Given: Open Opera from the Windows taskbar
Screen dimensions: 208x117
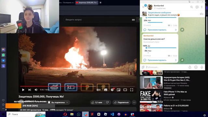Looking at the screenshot, I should (65, 114).
